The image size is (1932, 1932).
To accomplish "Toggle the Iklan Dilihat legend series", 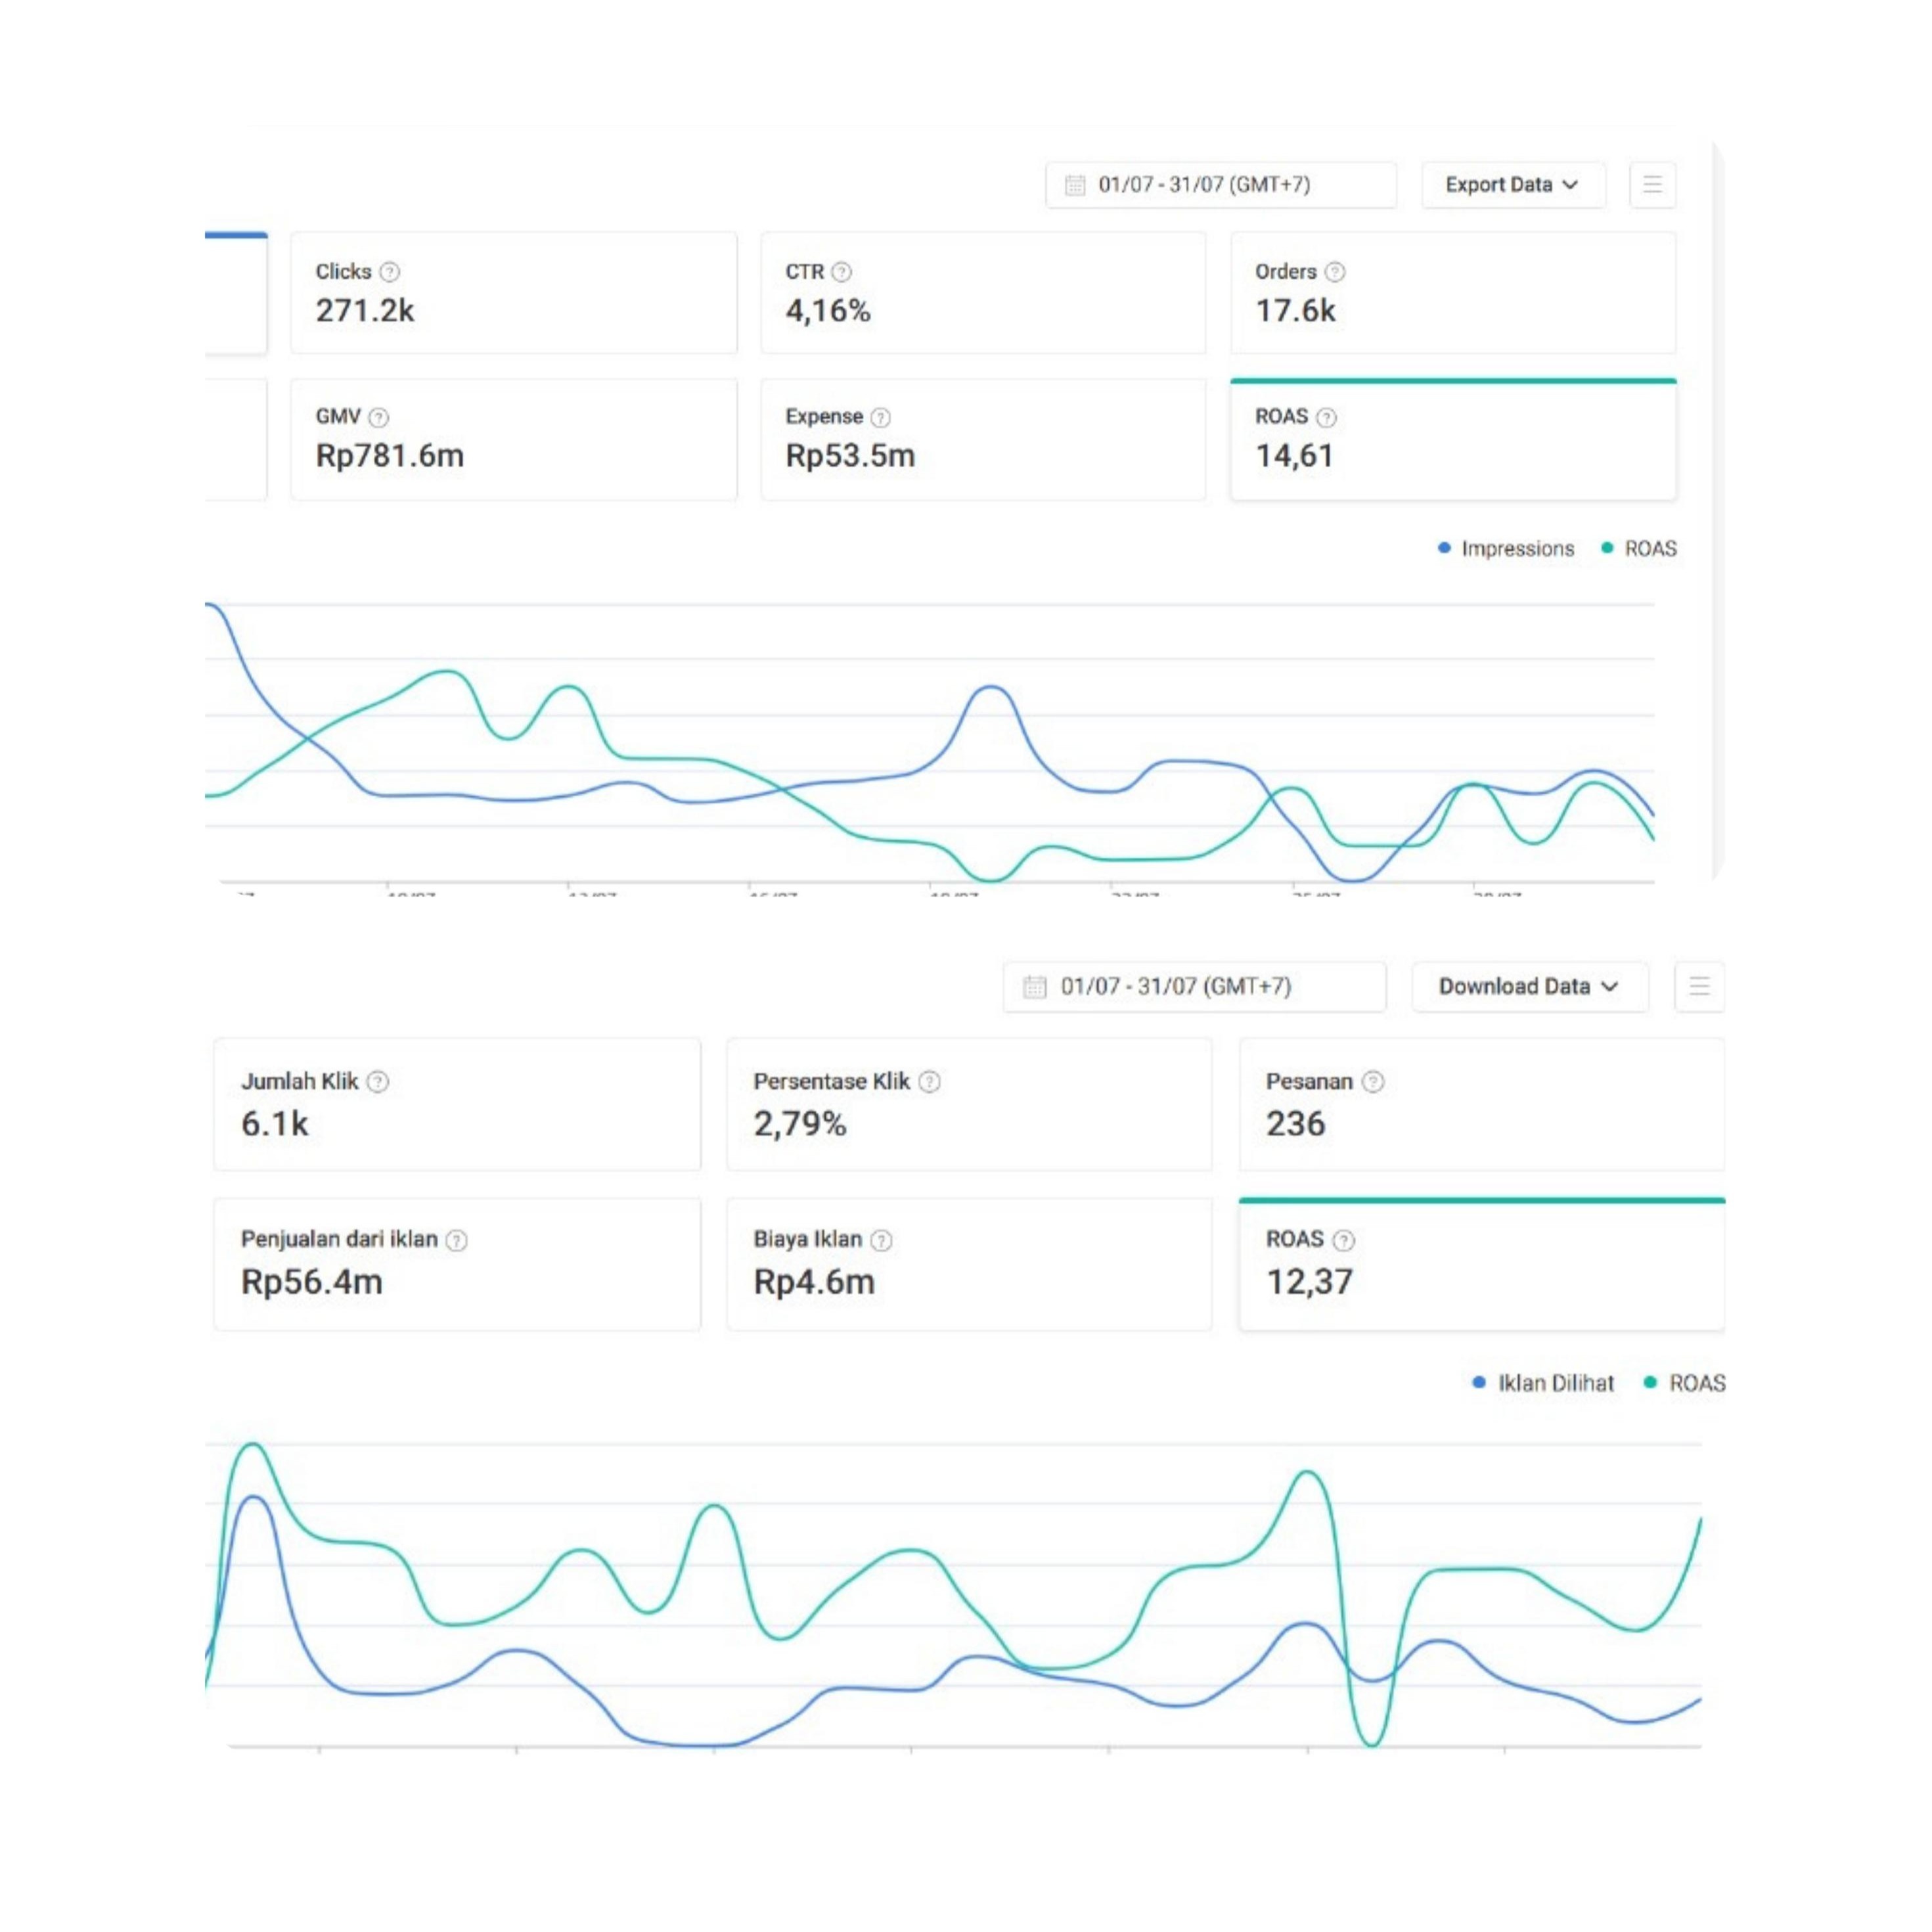I will (x=1544, y=1383).
